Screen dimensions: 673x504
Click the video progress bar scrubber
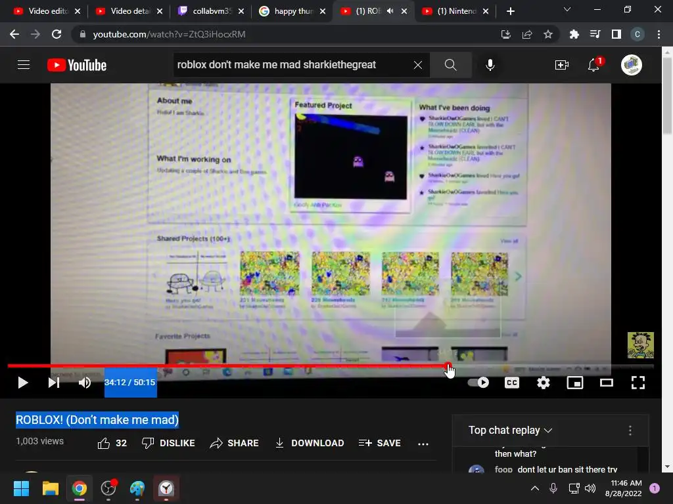point(448,366)
